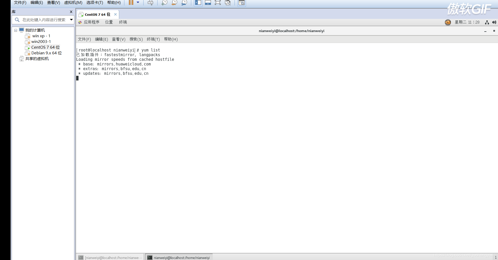This screenshot has height=260, width=498.
Task: Open the library search dropdown arrow
Action: (71, 20)
